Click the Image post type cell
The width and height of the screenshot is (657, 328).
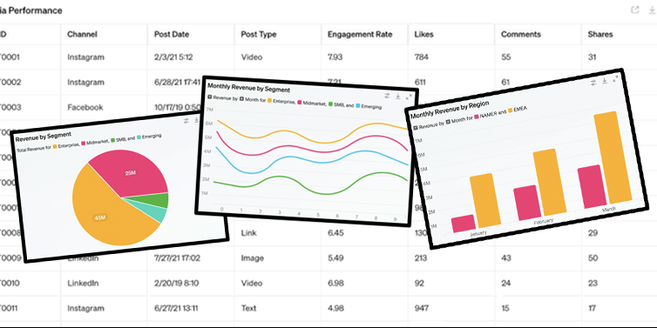(252, 258)
